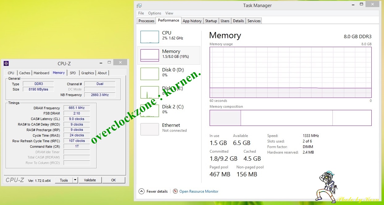This screenshot has width=384, height=205.
Task: Click the Cycle Time 24 clocks value
Action: tap(77, 135)
